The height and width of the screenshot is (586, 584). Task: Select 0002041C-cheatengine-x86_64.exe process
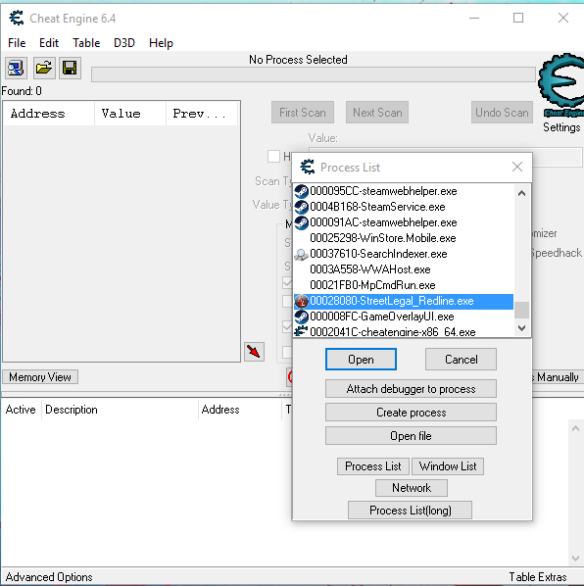(404, 331)
